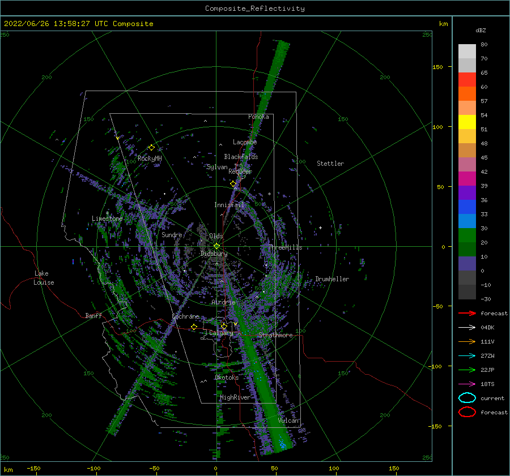
Task: Click the Calgary city label
Action: click(x=221, y=333)
